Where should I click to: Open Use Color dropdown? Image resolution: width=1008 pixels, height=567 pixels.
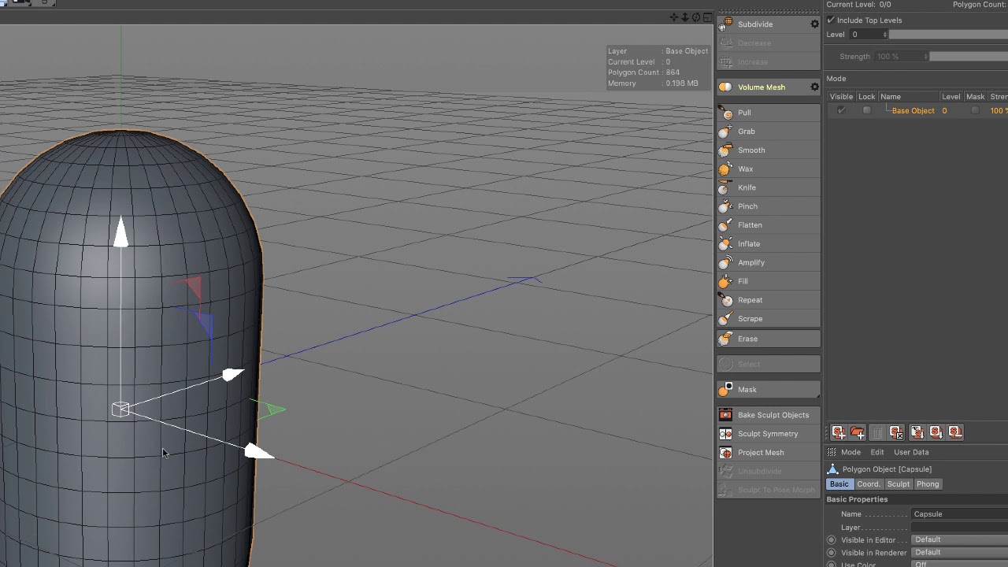(959, 564)
